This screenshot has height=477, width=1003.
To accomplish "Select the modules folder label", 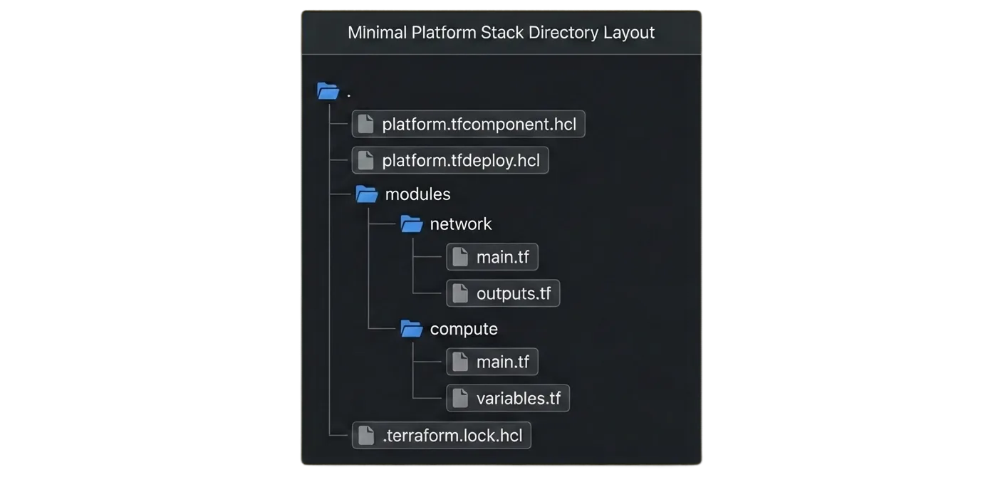I will (417, 194).
